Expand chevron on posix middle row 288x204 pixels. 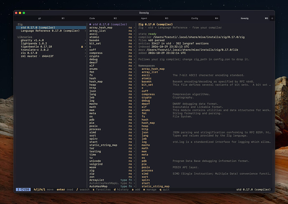point(134,126)
